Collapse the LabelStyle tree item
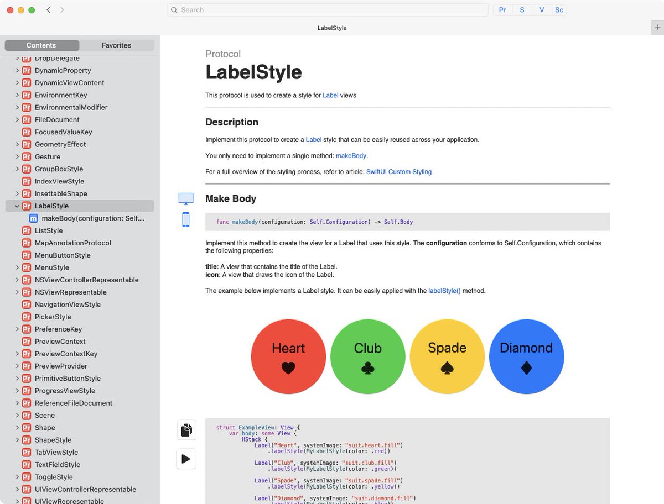The height and width of the screenshot is (504, 664). point(17,206)
